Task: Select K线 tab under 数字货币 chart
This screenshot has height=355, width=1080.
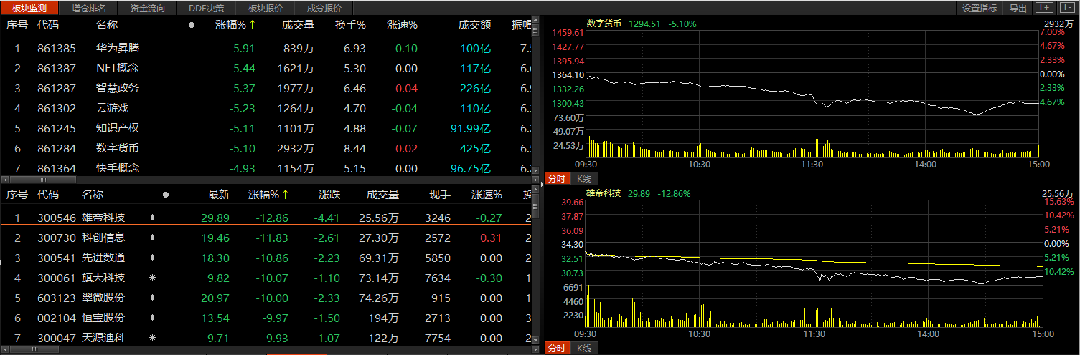Action: 583,178
